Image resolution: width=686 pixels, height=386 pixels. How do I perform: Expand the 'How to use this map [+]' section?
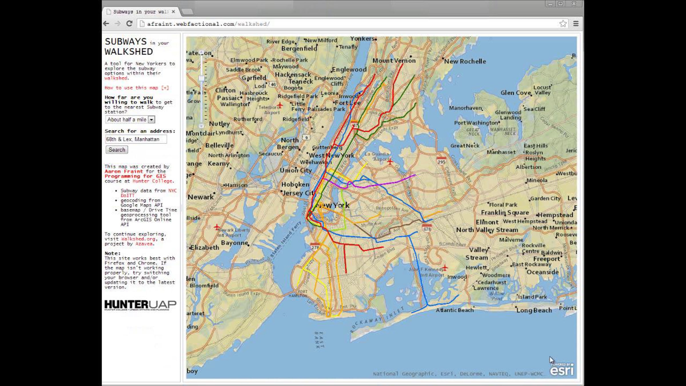[x=137, y=88]
